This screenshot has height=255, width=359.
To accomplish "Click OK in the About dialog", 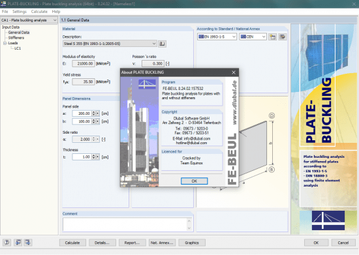I will tap(194, 181).
